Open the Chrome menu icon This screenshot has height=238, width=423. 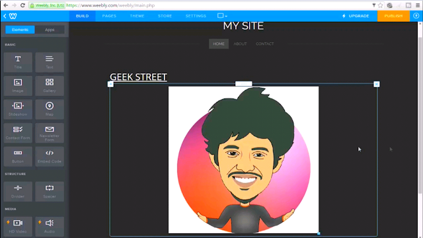click(418, 5)
